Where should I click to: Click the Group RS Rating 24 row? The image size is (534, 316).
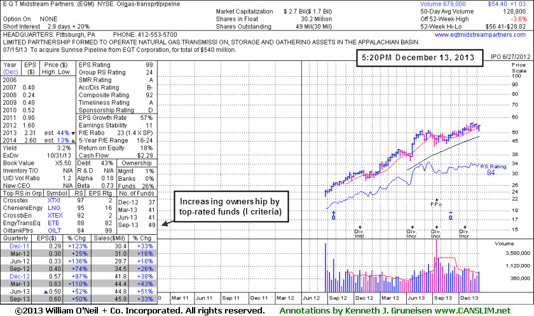(x=116, y=72)
